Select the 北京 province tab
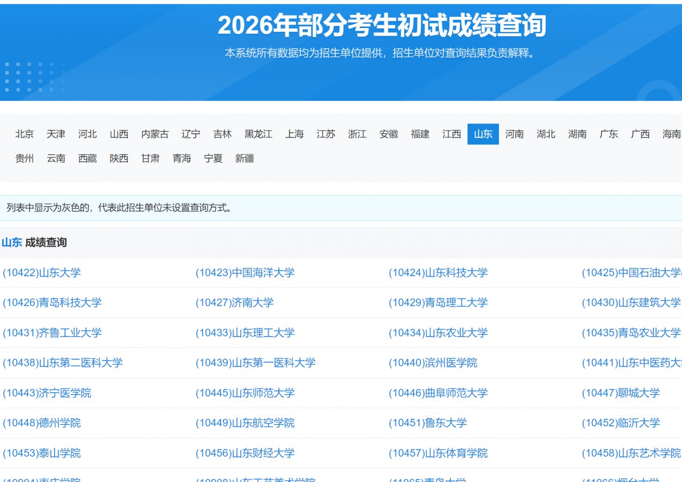Screen dimensions: 682x482 click(24, 134)
